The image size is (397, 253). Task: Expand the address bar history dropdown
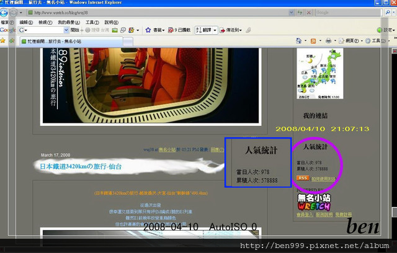pos(291,12)
